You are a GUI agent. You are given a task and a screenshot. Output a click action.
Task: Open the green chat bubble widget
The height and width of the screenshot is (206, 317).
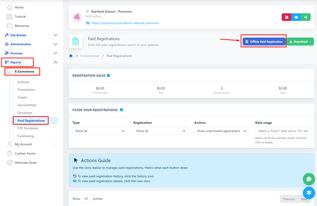tap(309, 179)
